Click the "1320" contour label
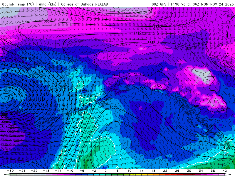Viewport: 235px width, 176px height. (12, 136)
